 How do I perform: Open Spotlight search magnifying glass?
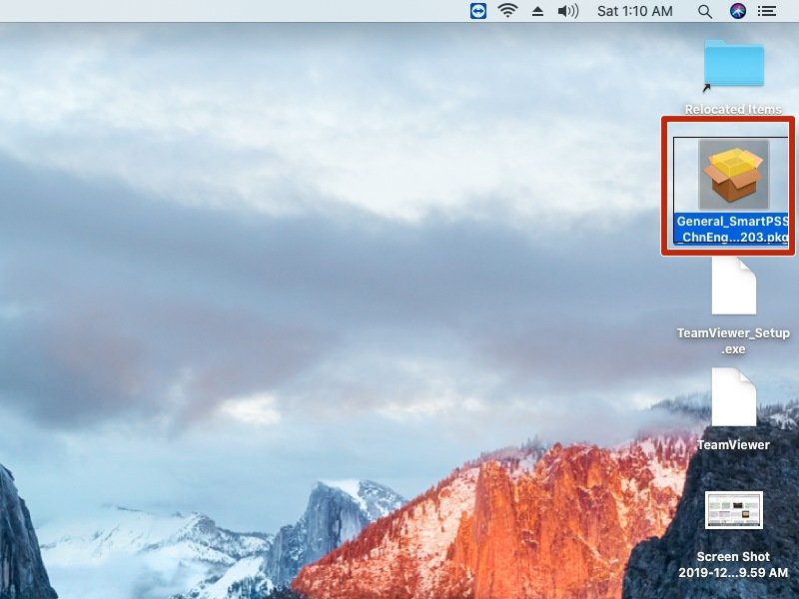click(x=705, y=11)
